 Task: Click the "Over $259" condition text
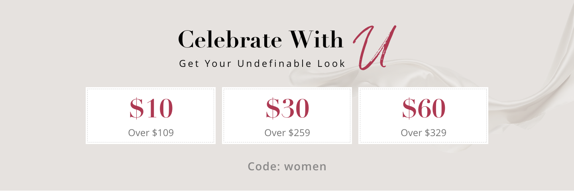tap(287, 133)
